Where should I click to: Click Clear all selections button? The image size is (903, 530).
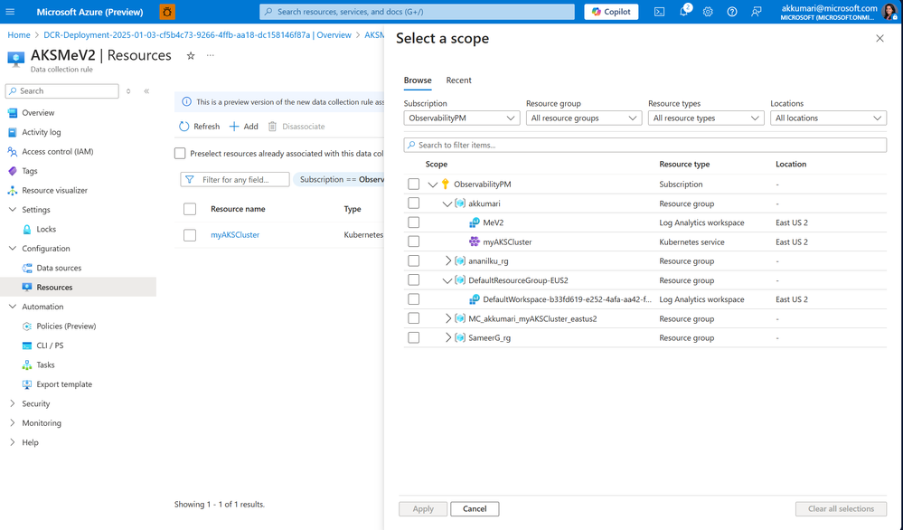click(841, 508)
